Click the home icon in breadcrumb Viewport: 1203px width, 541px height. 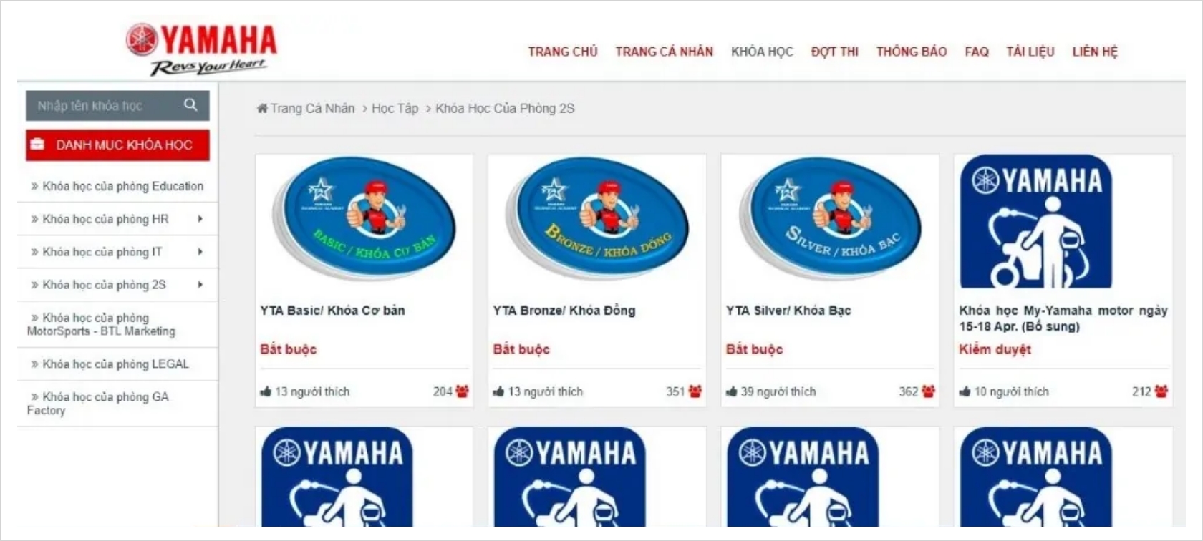(262, 109)
